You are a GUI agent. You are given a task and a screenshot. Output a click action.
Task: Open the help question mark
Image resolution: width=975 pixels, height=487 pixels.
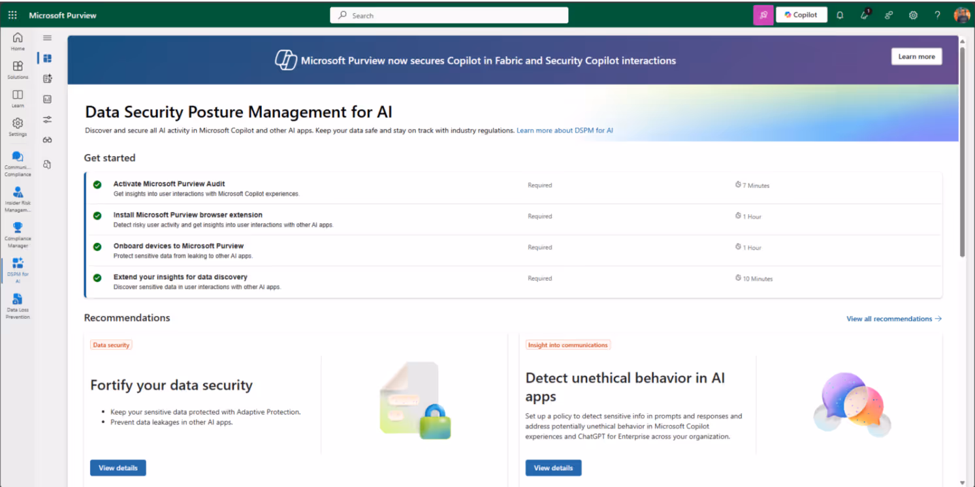click(x=937, y=15)
